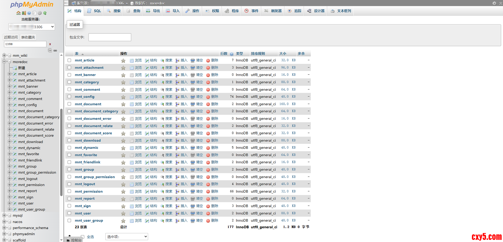503x242 pixels.
Task: Click the collapse all tree icon
Action: (x=50, y=50)
